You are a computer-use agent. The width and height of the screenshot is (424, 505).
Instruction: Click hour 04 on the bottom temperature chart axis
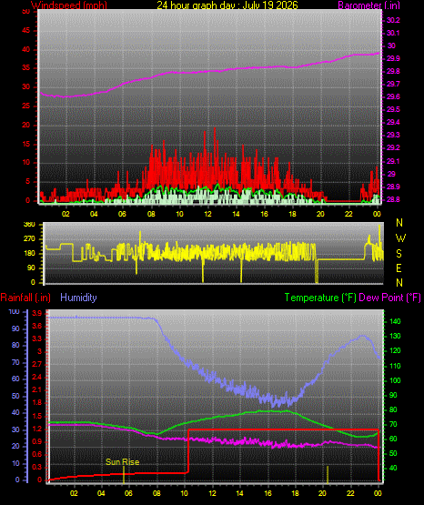click(101, 493)
